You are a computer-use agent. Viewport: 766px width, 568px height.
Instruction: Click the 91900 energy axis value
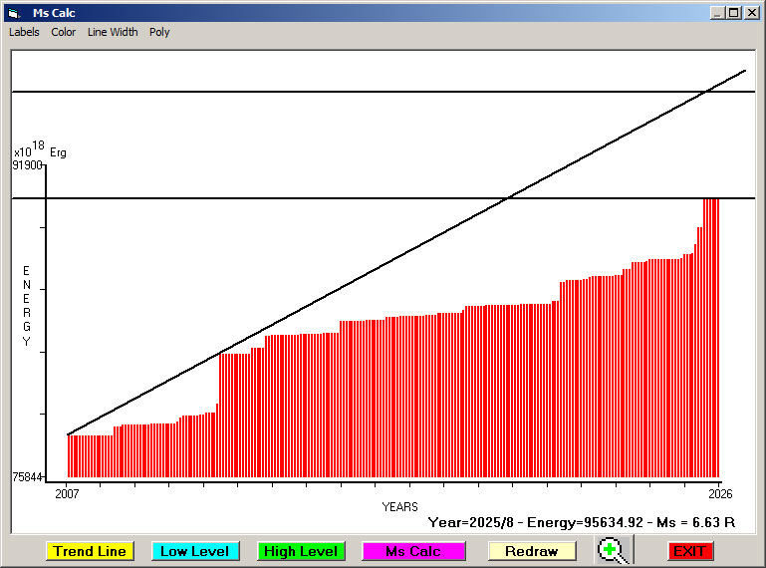click(27, 166)
